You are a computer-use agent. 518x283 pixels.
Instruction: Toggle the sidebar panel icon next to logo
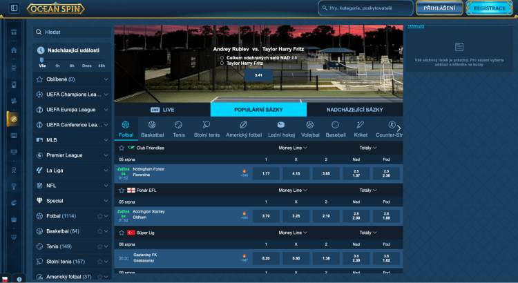click(15, 8)
